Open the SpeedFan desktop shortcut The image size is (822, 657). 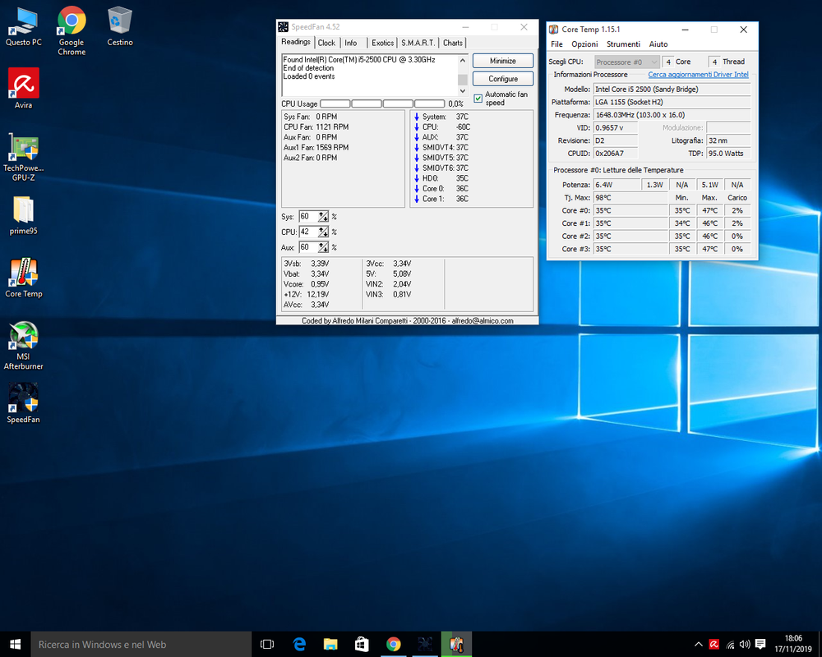[24, 403]
